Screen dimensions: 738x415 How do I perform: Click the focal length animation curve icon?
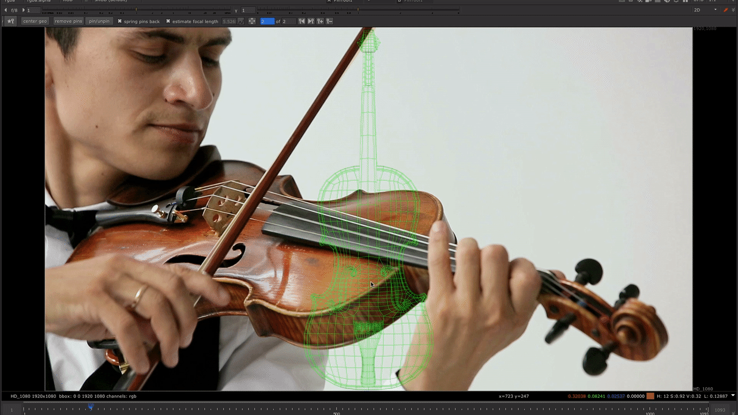tap(242, 21)
